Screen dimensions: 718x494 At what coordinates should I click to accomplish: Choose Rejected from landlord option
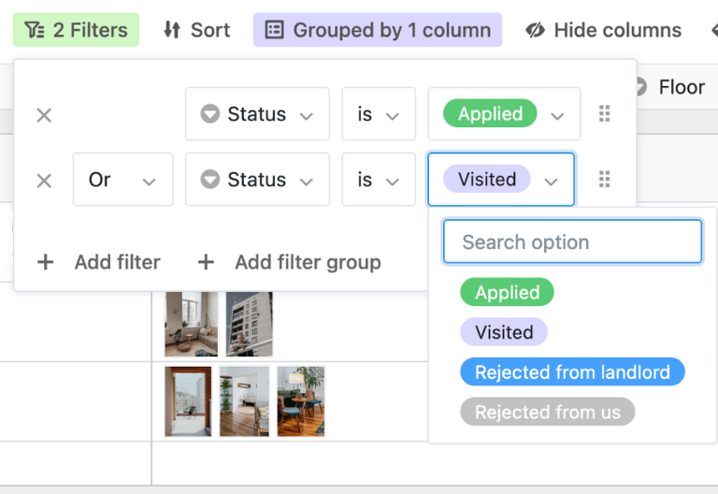pos(572,371)
